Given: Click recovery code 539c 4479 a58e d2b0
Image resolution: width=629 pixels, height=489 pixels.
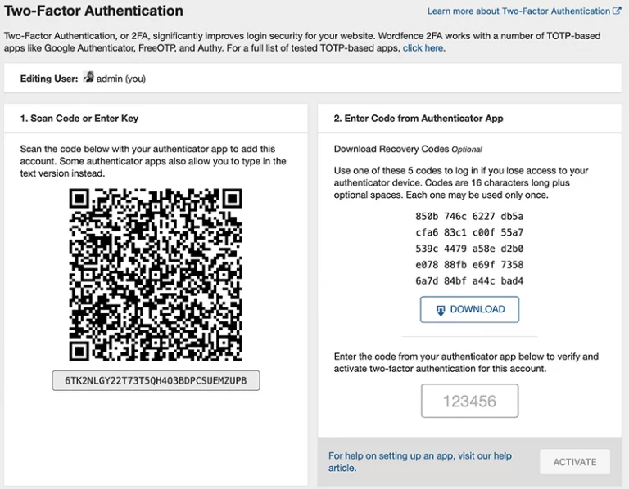Looking at the screenshot, I should (469, 249).
